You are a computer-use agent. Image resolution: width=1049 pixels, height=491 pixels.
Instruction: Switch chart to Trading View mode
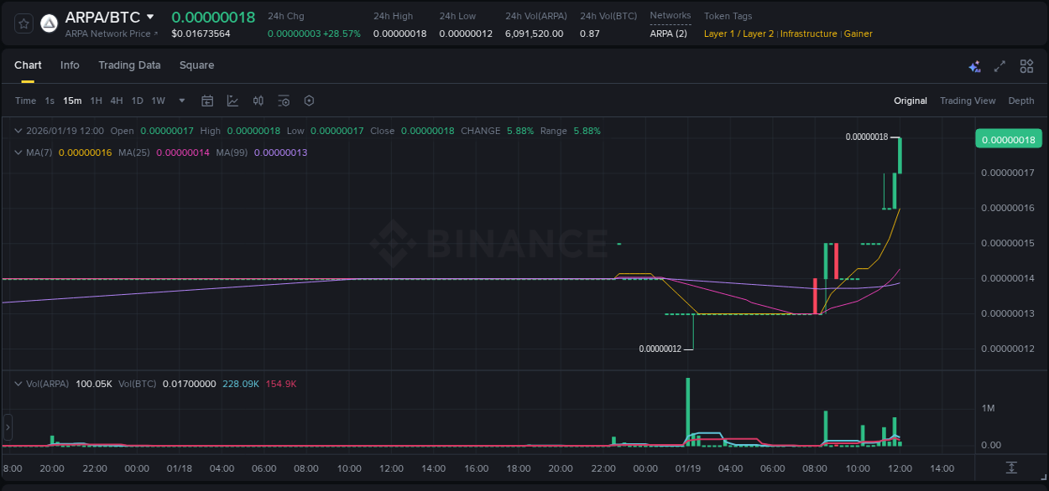pos(968,101)
